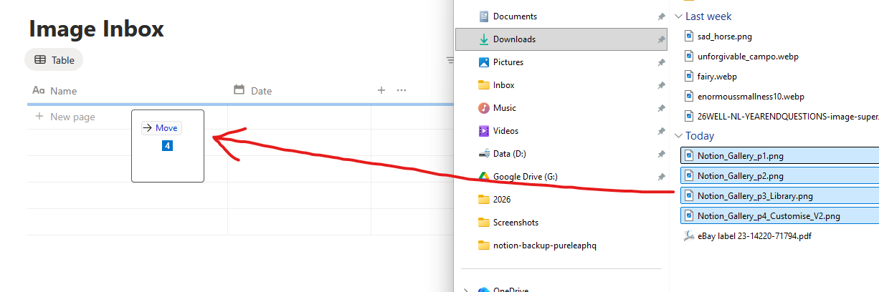
Task: Click the file icon of Notion_Gallery_p1.png
Action: 689,155
